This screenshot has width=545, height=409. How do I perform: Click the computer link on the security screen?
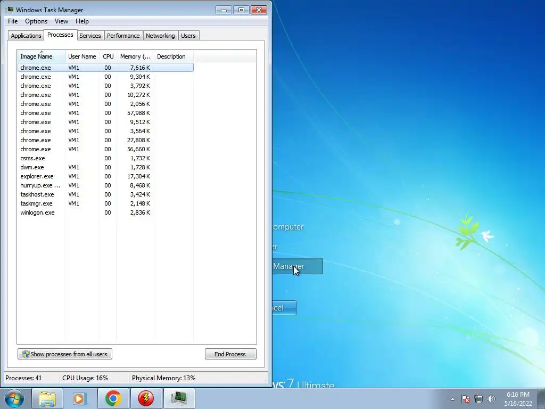pos(288,227)
